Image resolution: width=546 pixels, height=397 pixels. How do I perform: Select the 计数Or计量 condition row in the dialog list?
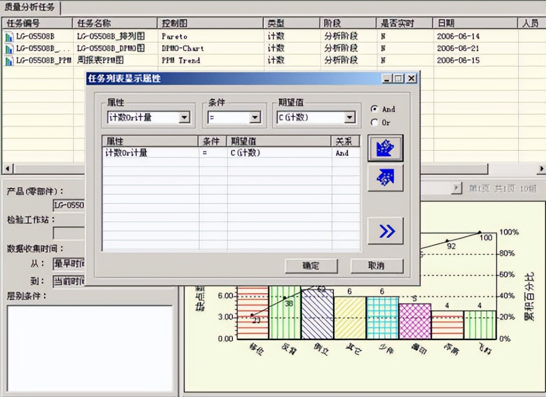tap(150, 153)
